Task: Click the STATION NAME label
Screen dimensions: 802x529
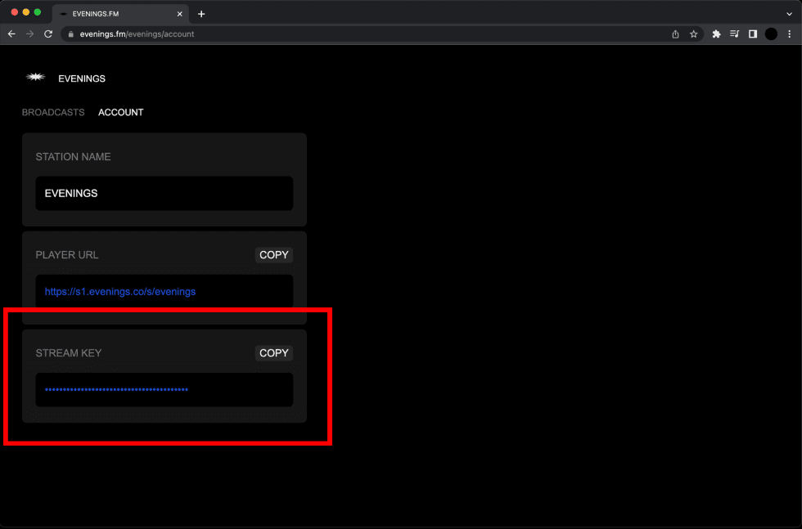Action: [73, 157]
